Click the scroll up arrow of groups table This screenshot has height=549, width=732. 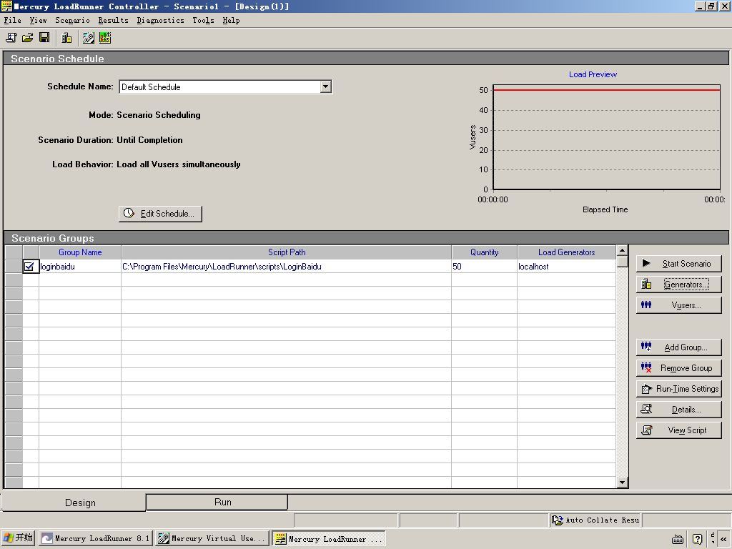(622, 251)
